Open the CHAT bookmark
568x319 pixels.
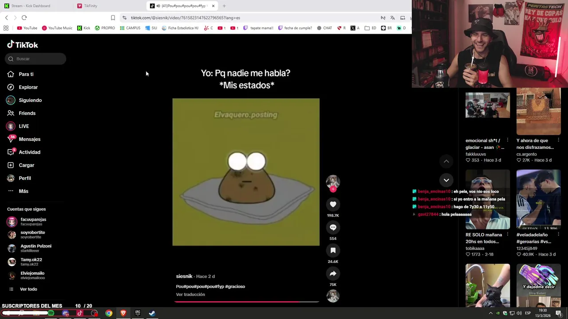tap(324, 28)
